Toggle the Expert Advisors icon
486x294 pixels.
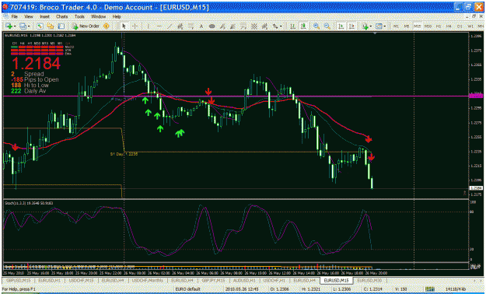[x=107, y=26]
